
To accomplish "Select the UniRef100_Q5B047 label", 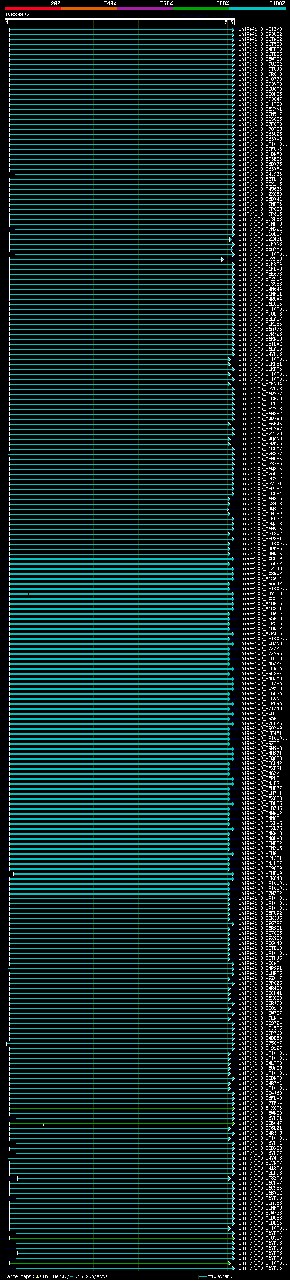I will (x=260, y=1123).
